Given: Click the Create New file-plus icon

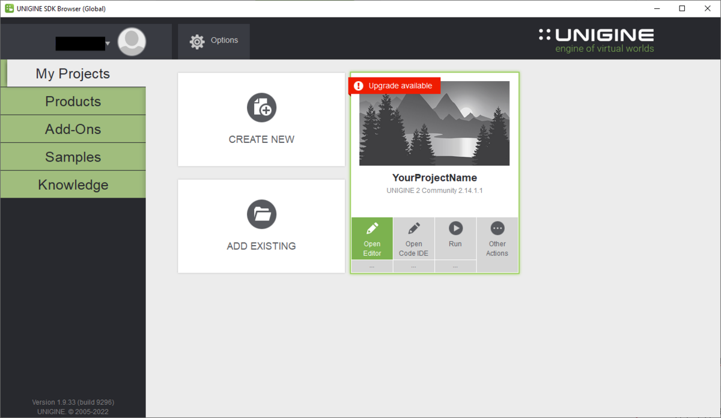Looking at the screenshot, I should pyautogui.click(x=261, y=108).
